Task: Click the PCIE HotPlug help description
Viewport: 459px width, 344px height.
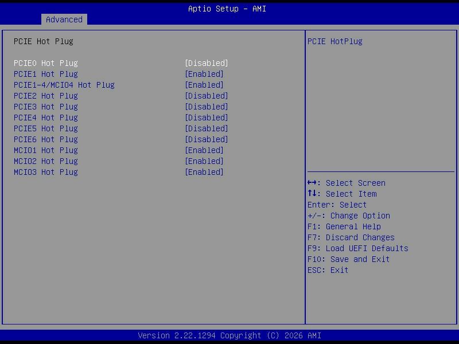Action: (335, 41)
